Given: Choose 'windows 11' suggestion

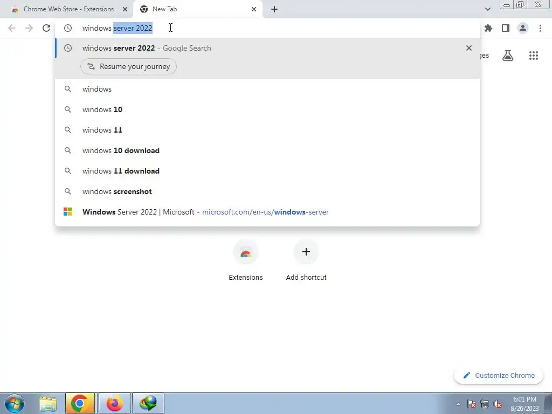Looking at the screenshot, I should coord(267,130).
